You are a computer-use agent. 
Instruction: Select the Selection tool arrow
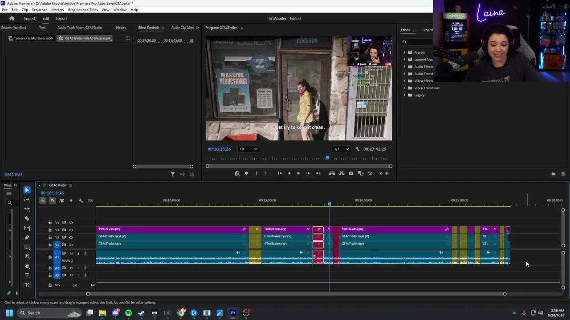tap(27, 190)
